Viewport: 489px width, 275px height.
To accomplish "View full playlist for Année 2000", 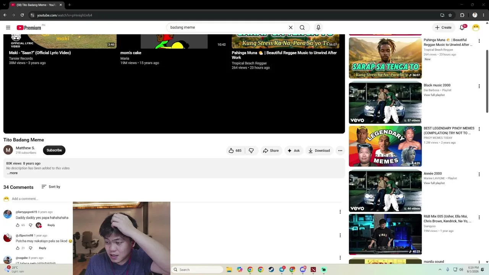I will (434, 183).
